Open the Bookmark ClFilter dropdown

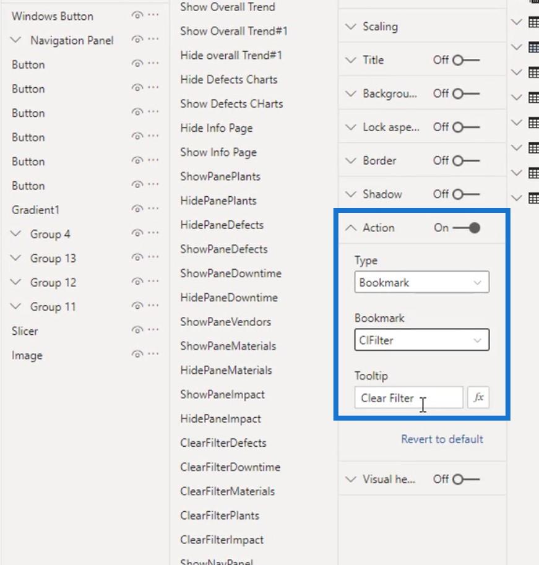click(x=421, y=340)
